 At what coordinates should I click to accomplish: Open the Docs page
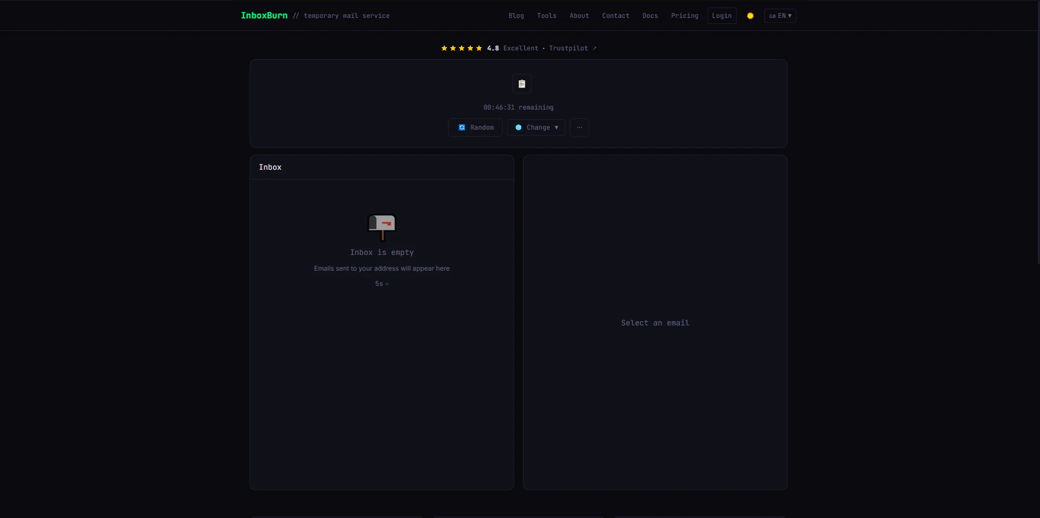(650, 16)
